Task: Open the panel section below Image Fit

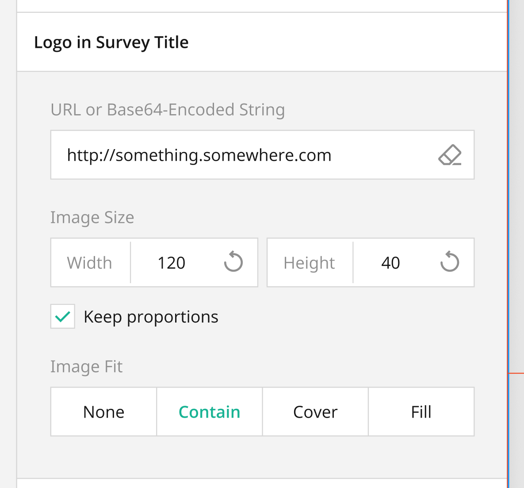Action: (x=262, y=483)
